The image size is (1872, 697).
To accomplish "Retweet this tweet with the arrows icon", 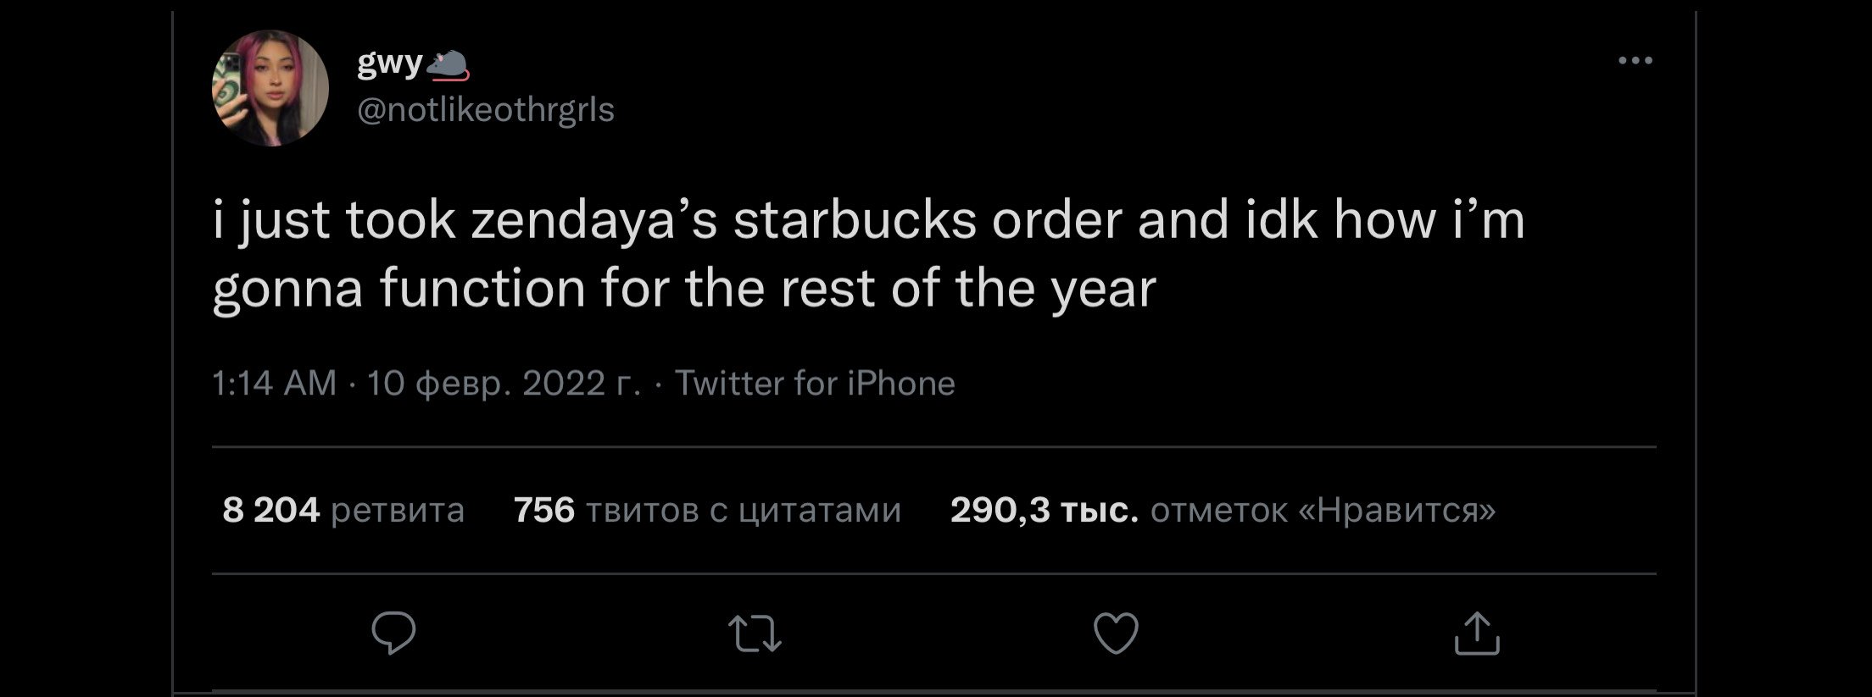I will pyautogui.click(x=755, y=633).
